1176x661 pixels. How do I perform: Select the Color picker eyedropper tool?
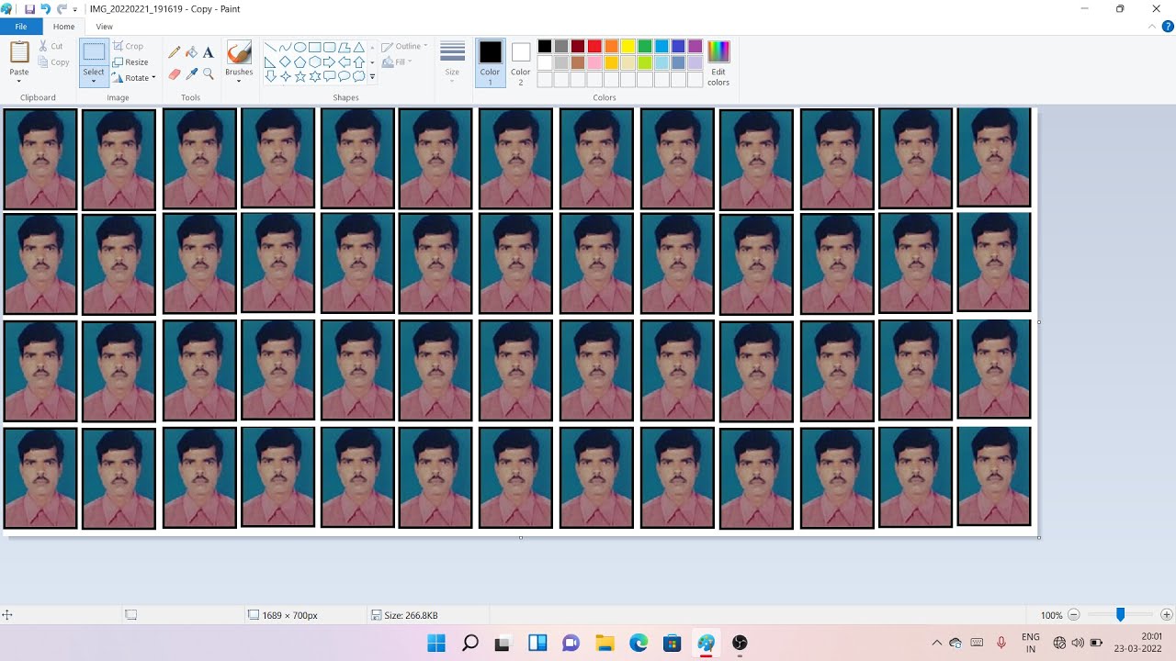point(191,73)
